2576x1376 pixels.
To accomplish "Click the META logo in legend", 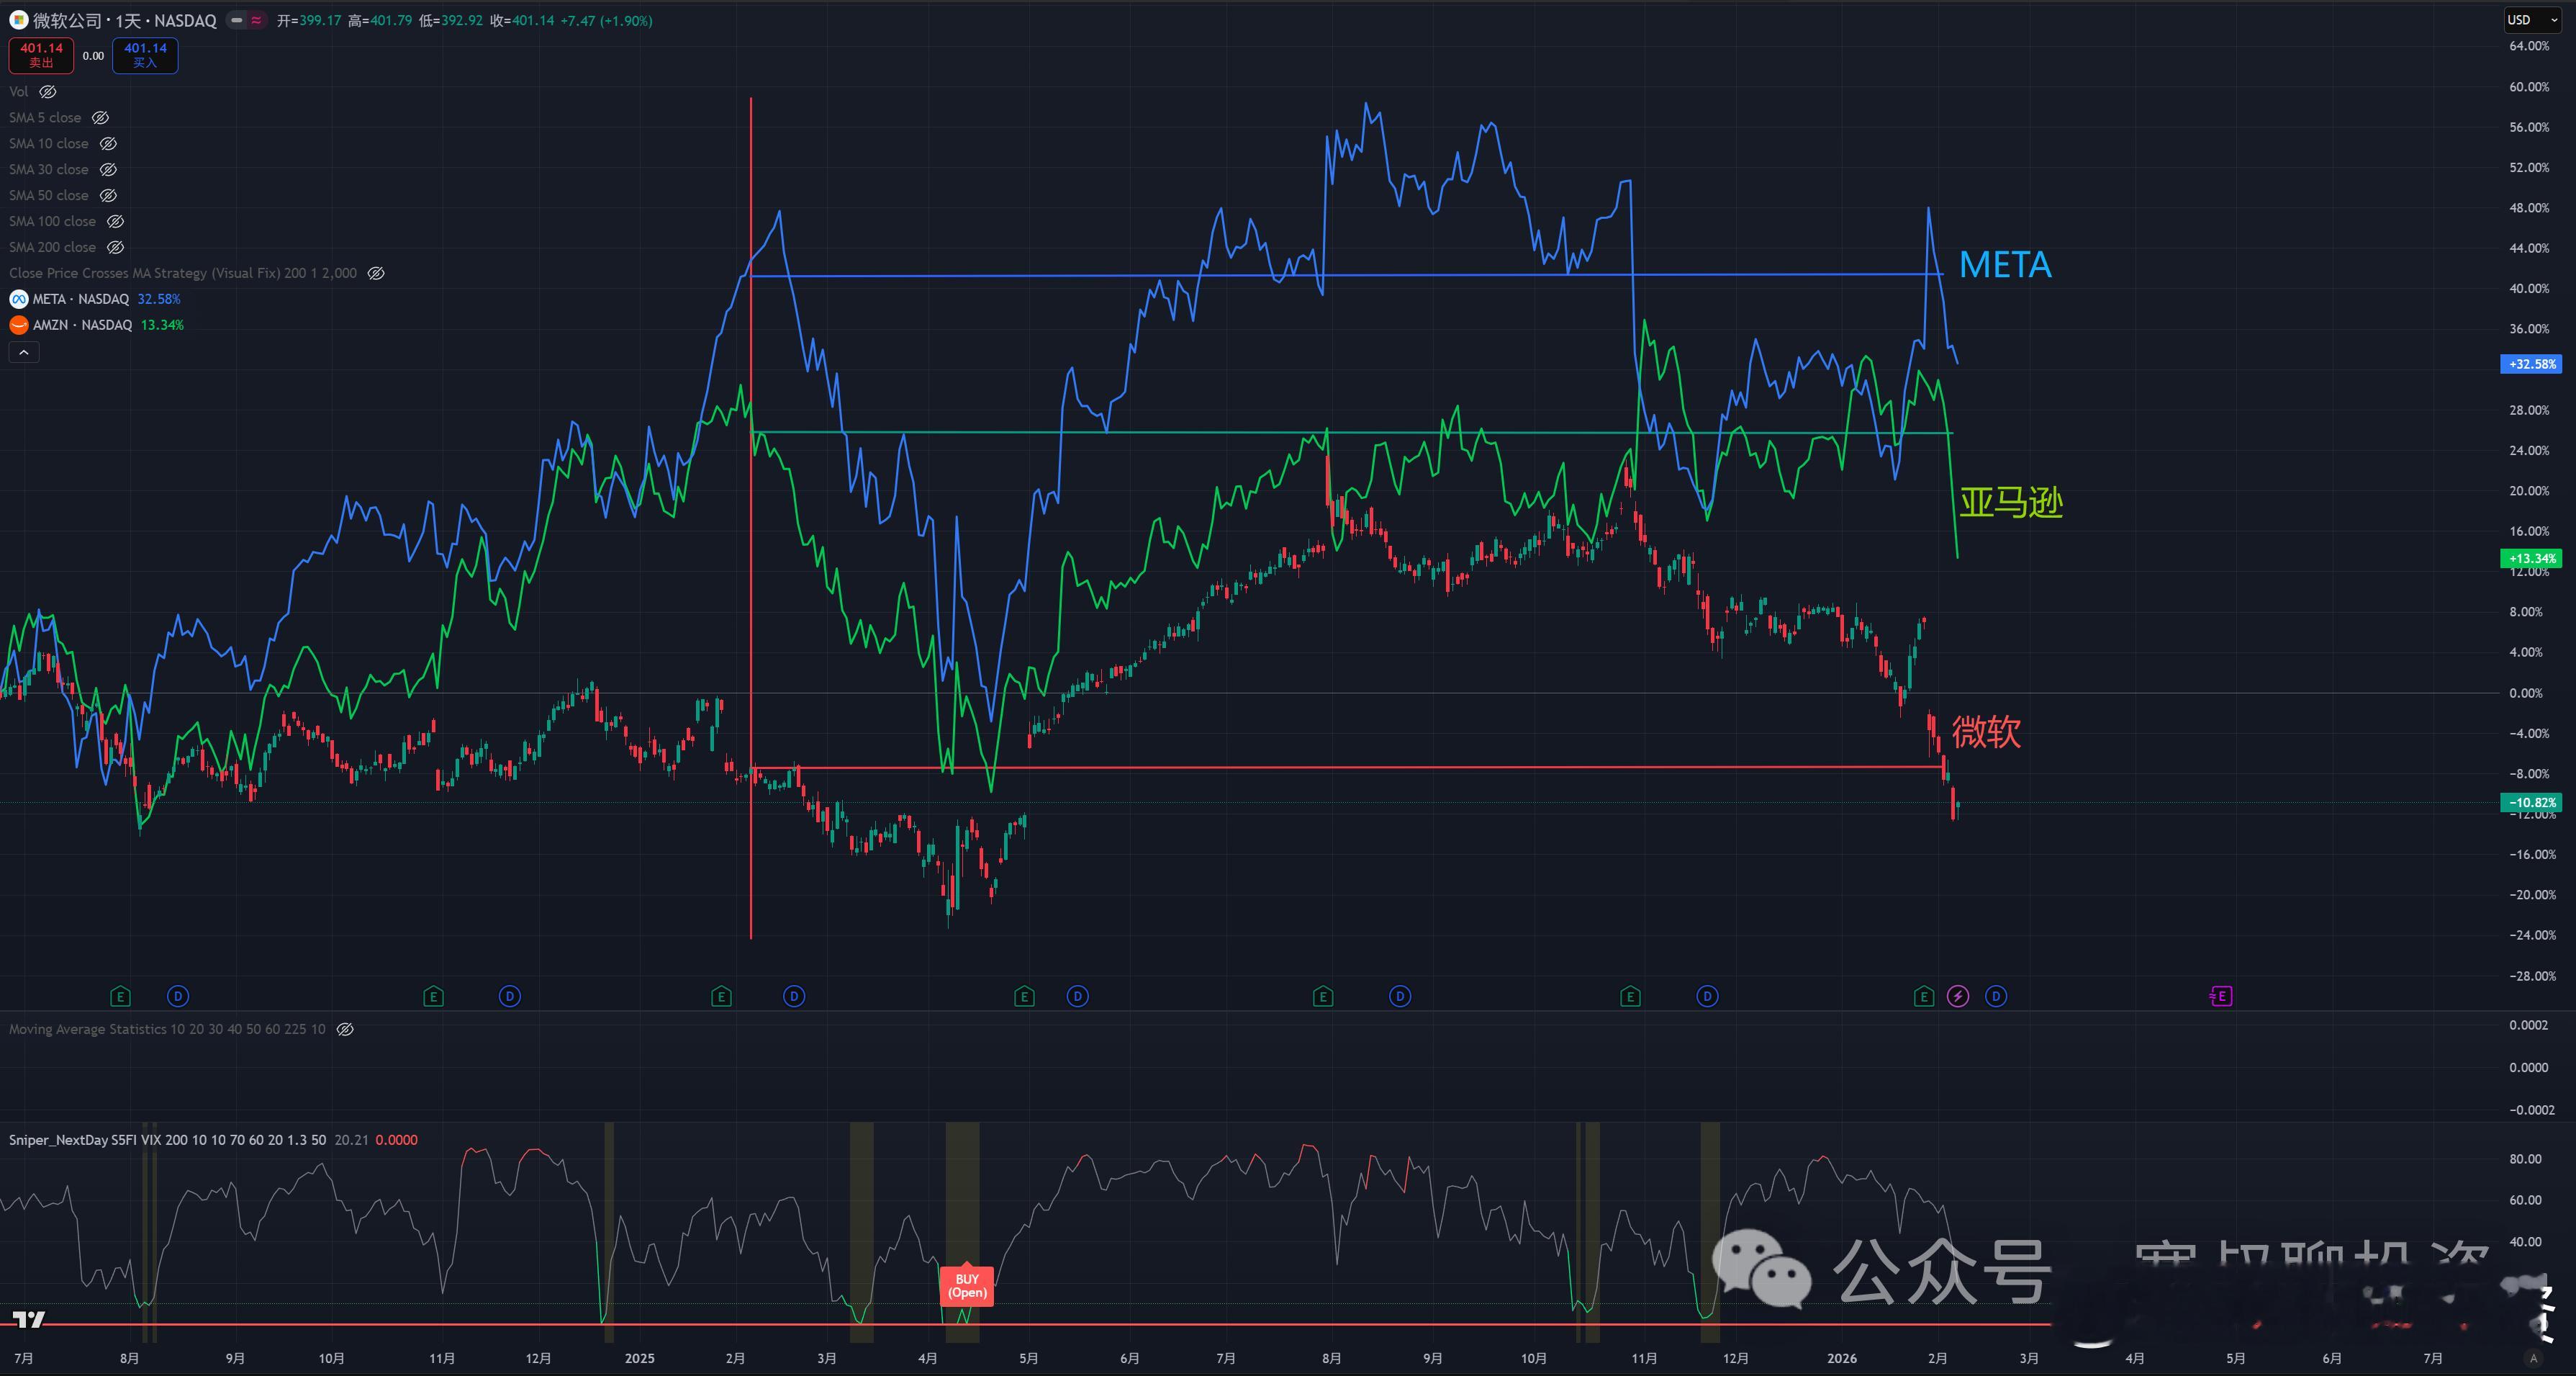I will tap(18, 300).
